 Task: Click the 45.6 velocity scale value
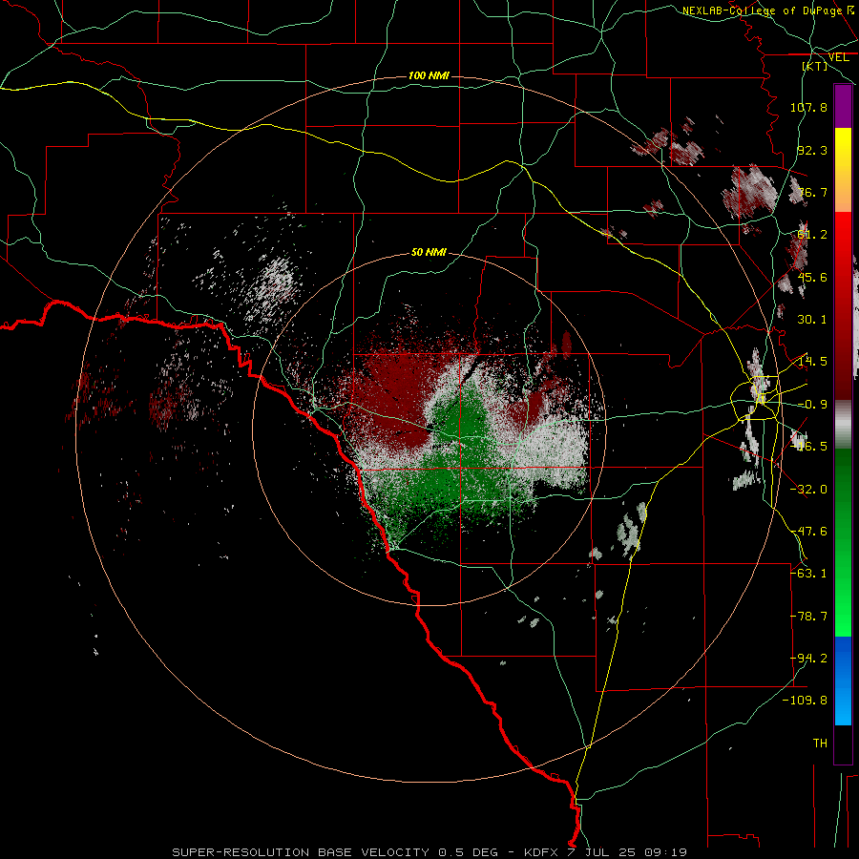tap(812, 277)
